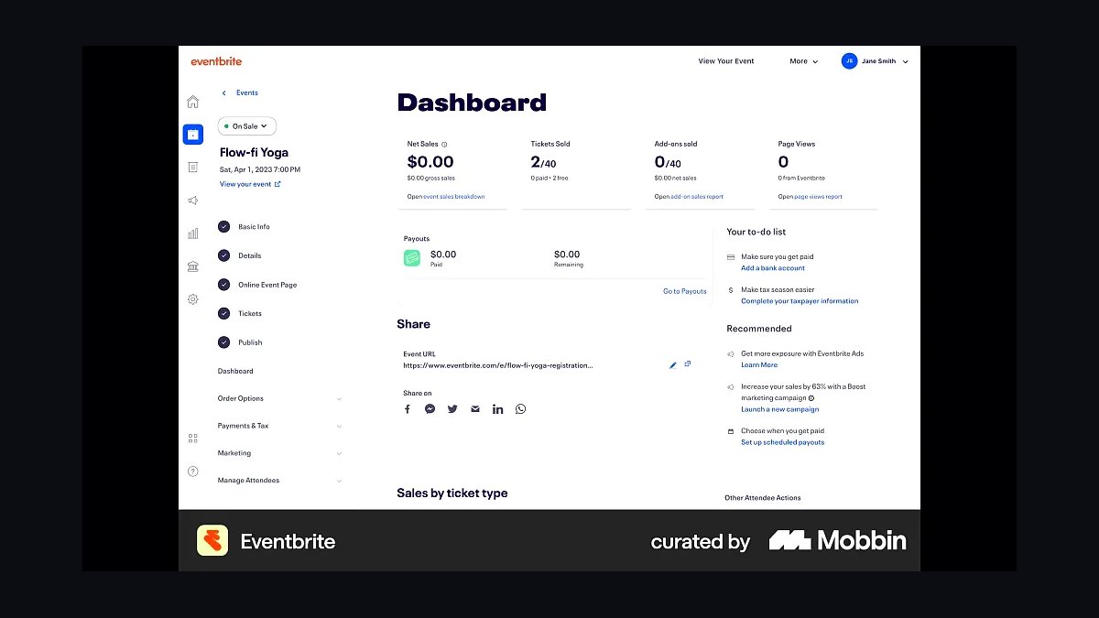Share event on Twitter

coord(452,409)
